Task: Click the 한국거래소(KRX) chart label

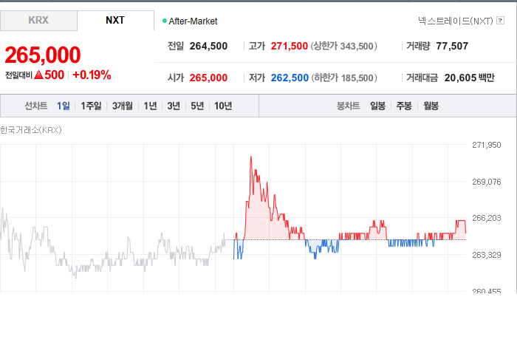Action: click(31, 130)
